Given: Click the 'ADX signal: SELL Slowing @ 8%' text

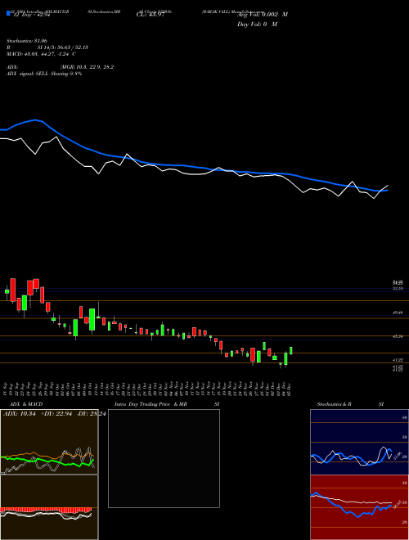Looking at the screenshot, I should coord(44,74).
